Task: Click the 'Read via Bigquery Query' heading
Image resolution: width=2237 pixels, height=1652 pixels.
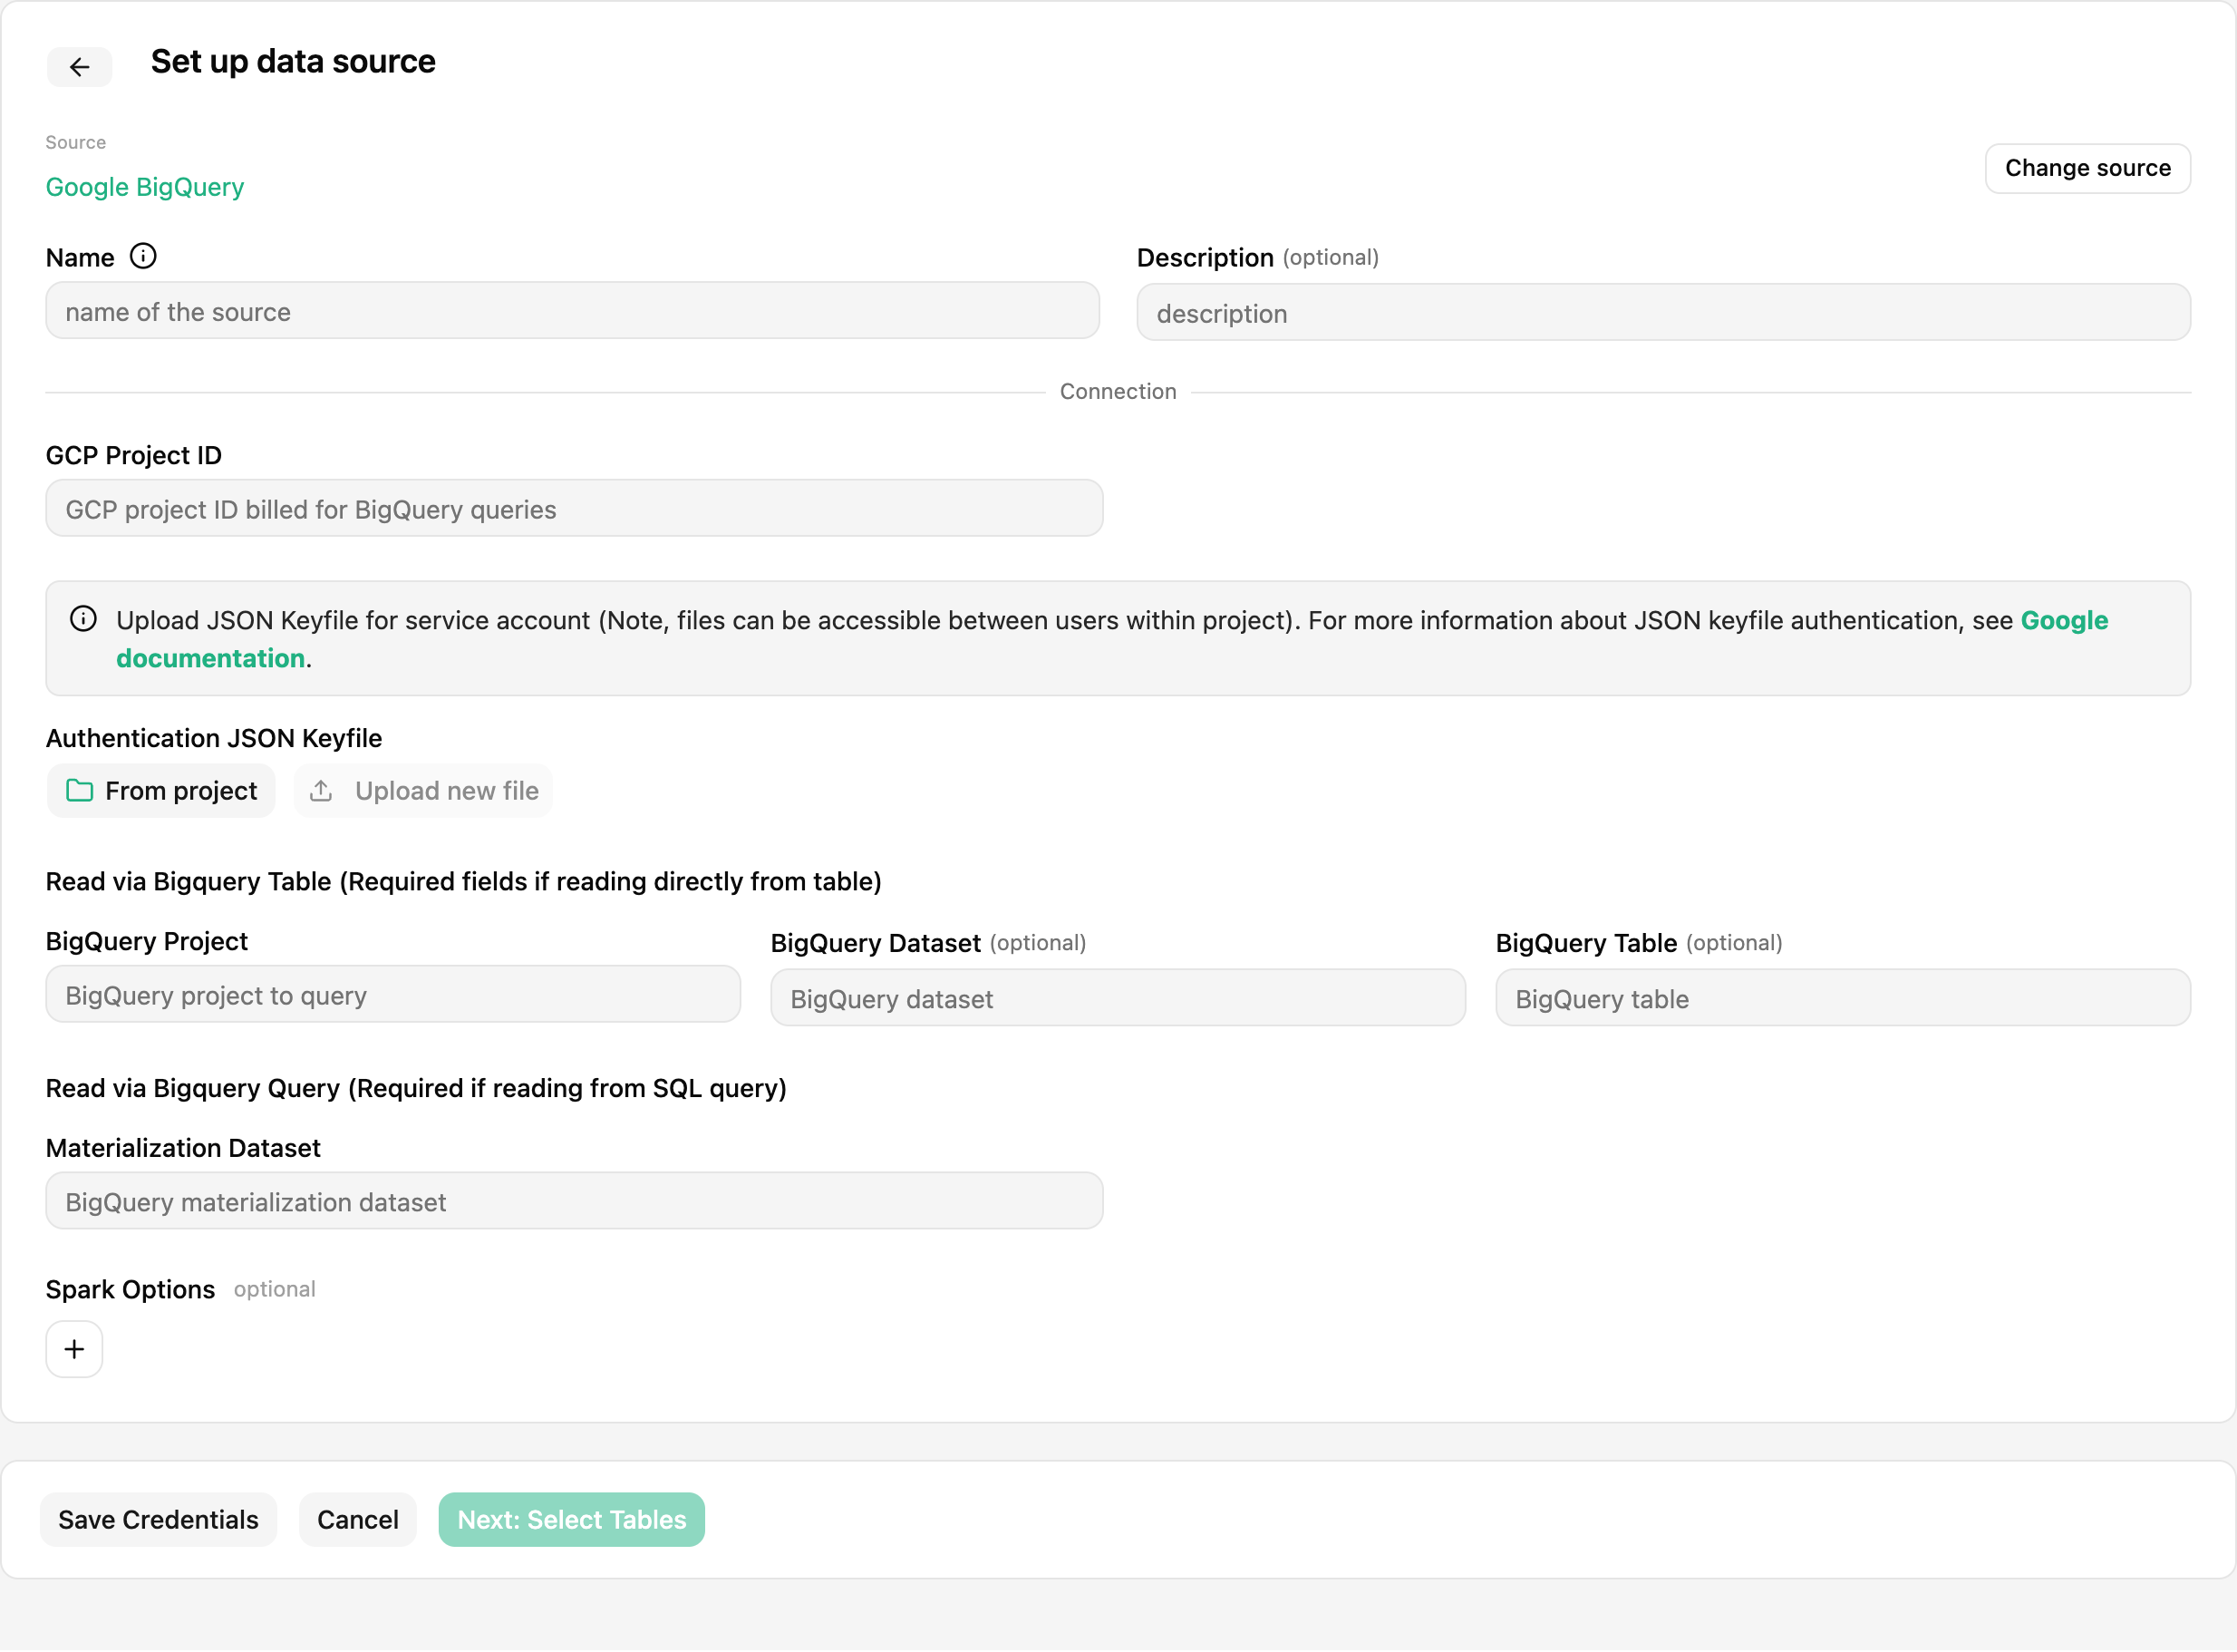Action: (x=416, y=1088)
